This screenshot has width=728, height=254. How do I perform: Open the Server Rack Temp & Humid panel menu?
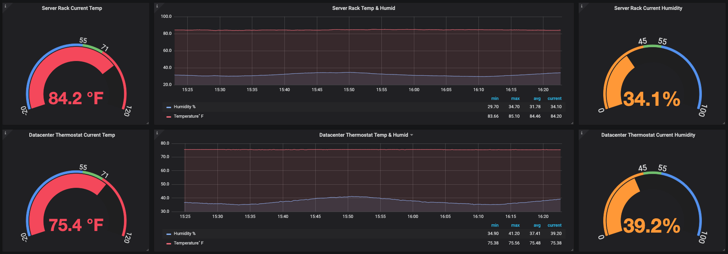pos(363,8)
